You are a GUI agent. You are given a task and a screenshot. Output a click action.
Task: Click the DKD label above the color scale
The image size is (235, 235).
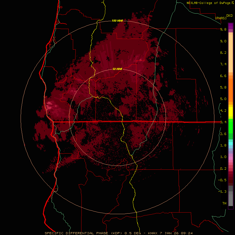(230, 16)
